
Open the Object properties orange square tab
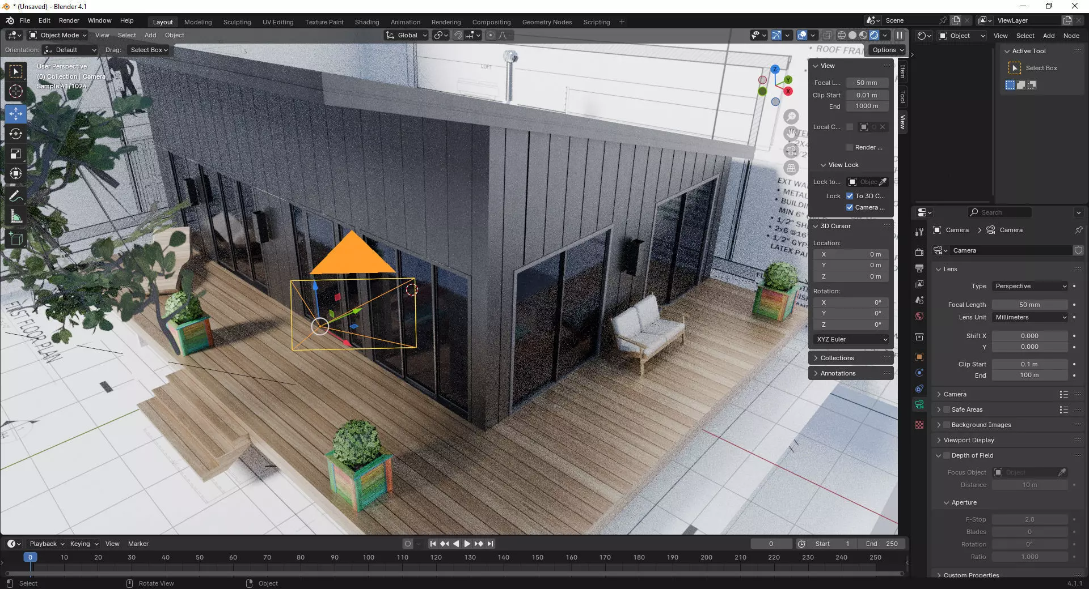[919, 357]
